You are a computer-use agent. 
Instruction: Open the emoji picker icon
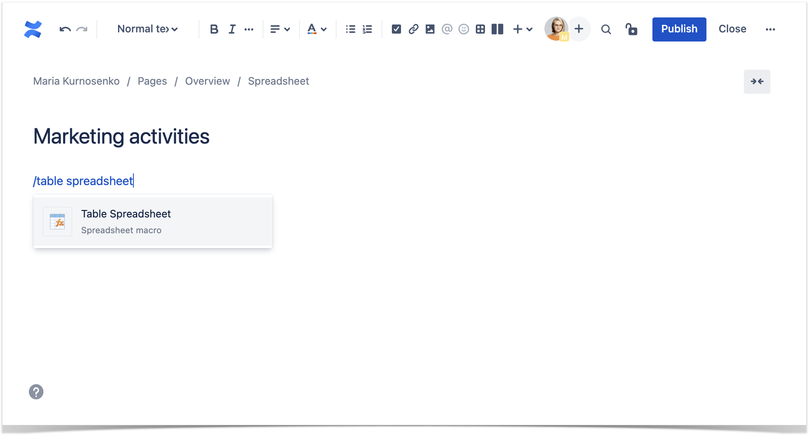click(464, 29)
